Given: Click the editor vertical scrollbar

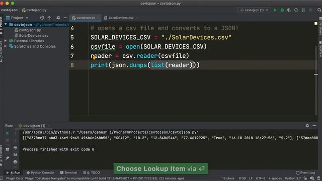Looking at the screenshot, I should pyautogui.click(x=316, y=80).
